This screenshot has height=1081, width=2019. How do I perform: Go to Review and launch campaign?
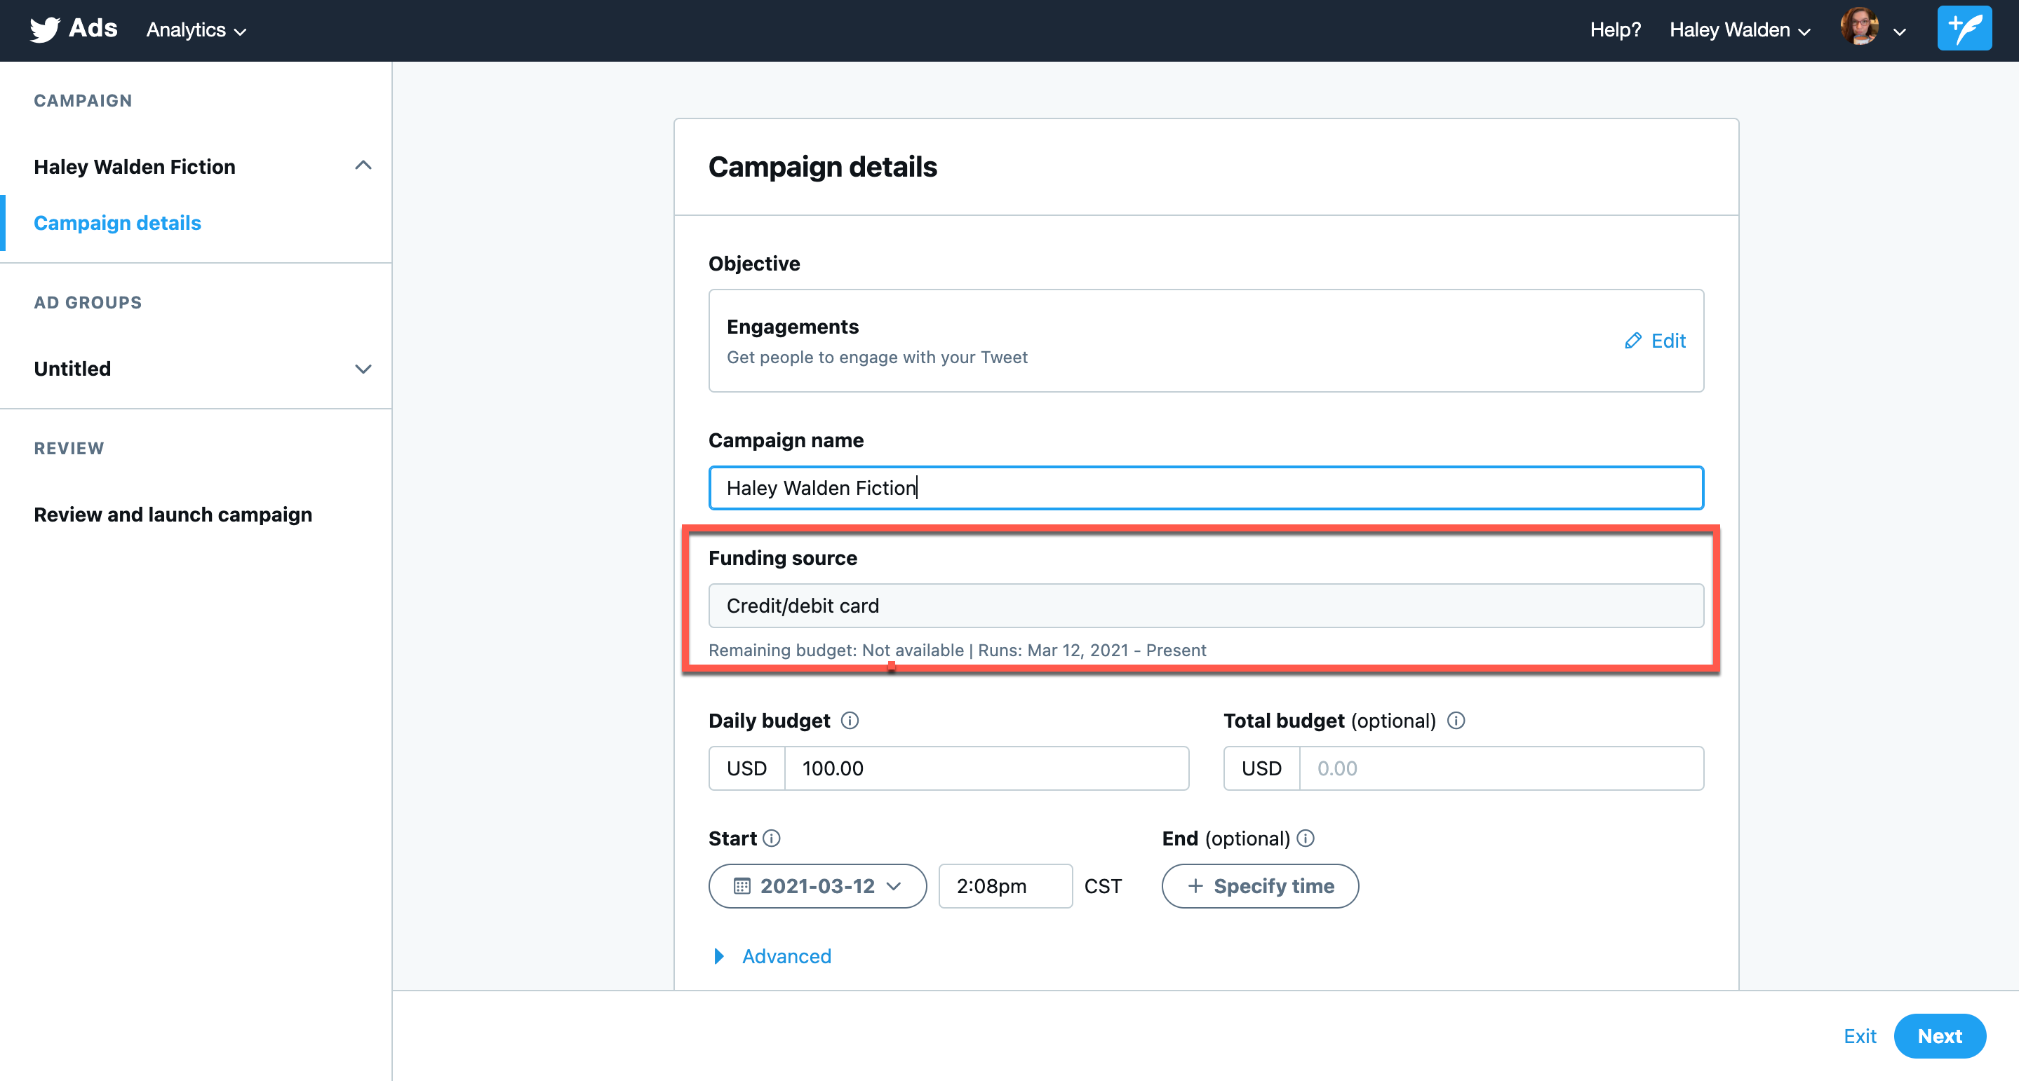173,514
